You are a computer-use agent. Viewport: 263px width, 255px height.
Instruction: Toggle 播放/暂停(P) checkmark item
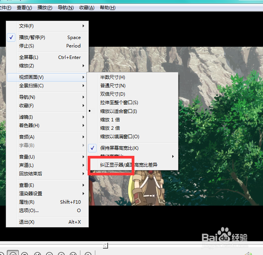tap(47, 38)
